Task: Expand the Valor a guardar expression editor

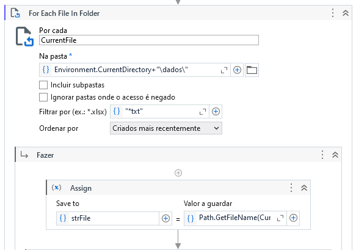Action: (x=280, y=218)
